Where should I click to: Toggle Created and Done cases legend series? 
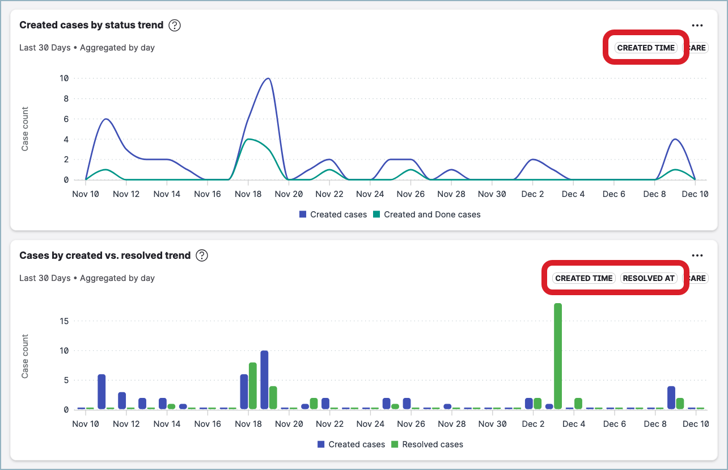(x=431, y=215)
